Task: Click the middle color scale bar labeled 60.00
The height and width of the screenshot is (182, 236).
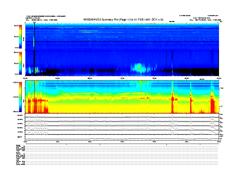Action: pyautogui.click(x=20, y=63)
